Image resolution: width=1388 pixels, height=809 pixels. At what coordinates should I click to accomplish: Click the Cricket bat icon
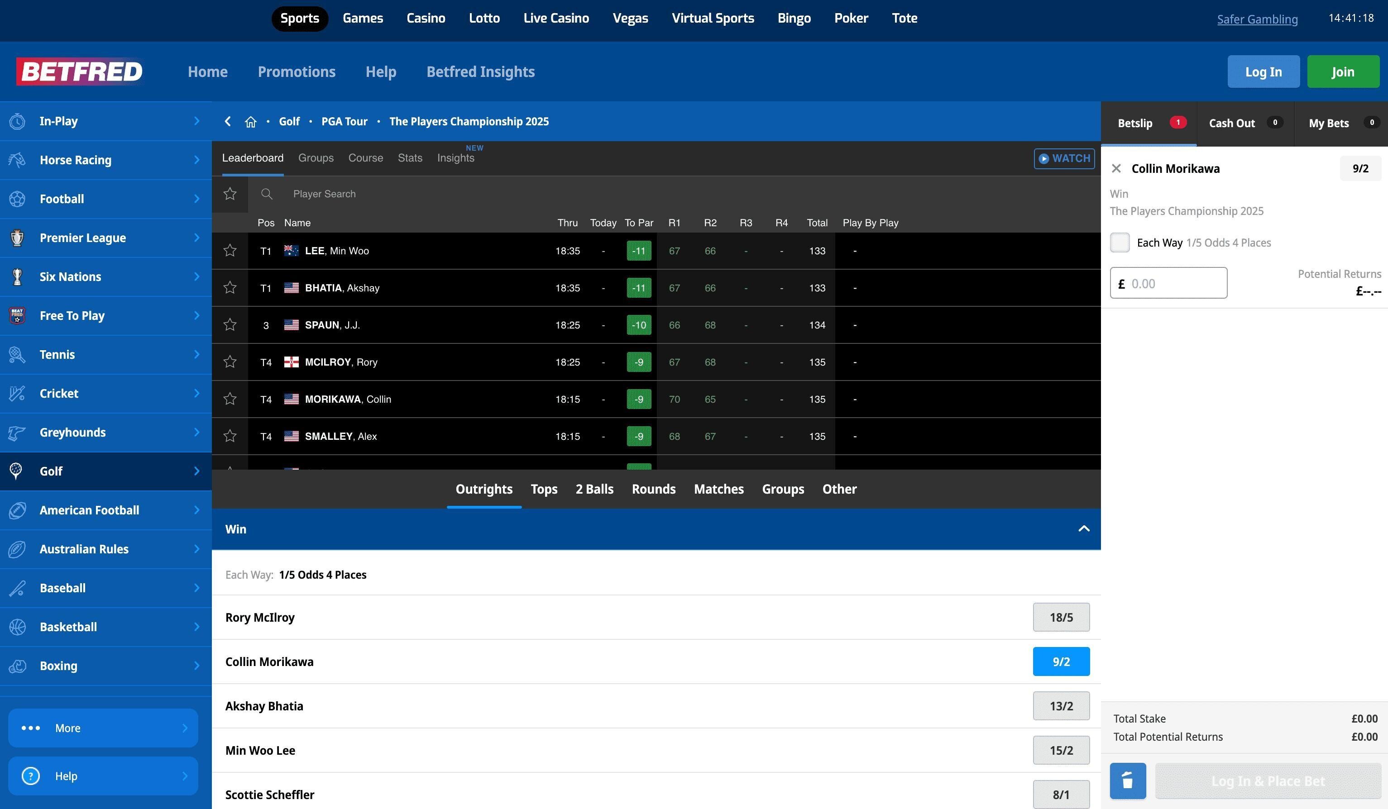17,394
